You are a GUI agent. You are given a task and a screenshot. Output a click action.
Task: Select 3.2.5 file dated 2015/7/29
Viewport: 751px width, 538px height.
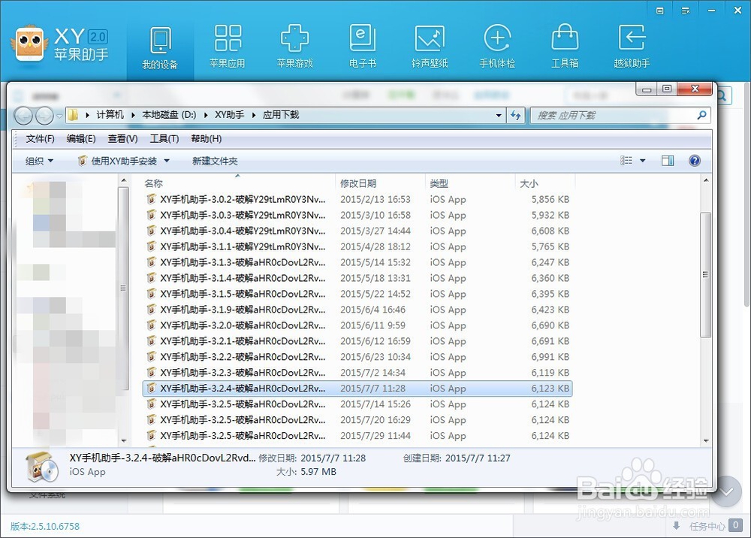(x=357, y=436)
